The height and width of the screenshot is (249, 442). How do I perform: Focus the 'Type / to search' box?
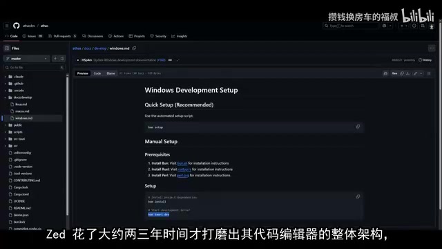point(350,26)
